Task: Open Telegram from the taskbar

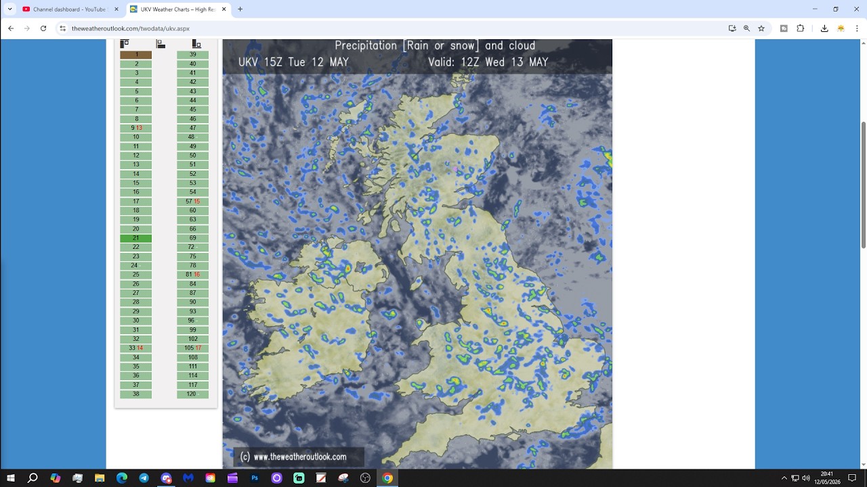Action: (x=144, y=478)
